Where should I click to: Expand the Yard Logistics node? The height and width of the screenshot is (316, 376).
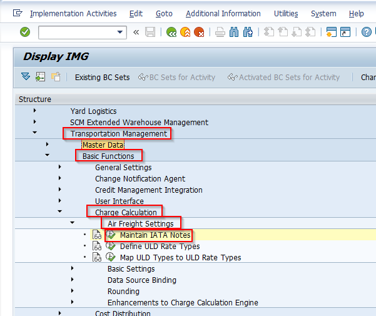tap(35, 111)
